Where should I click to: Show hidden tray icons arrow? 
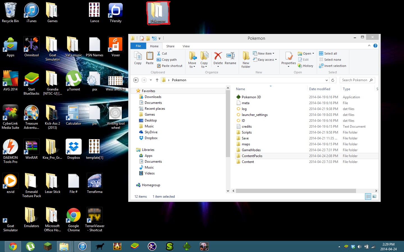pos(339,247)
